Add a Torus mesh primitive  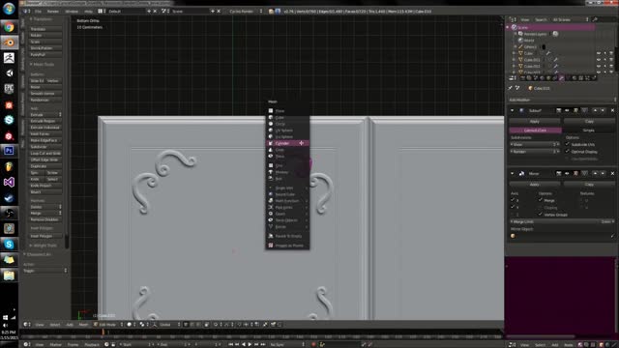click(x=287, y=157)
